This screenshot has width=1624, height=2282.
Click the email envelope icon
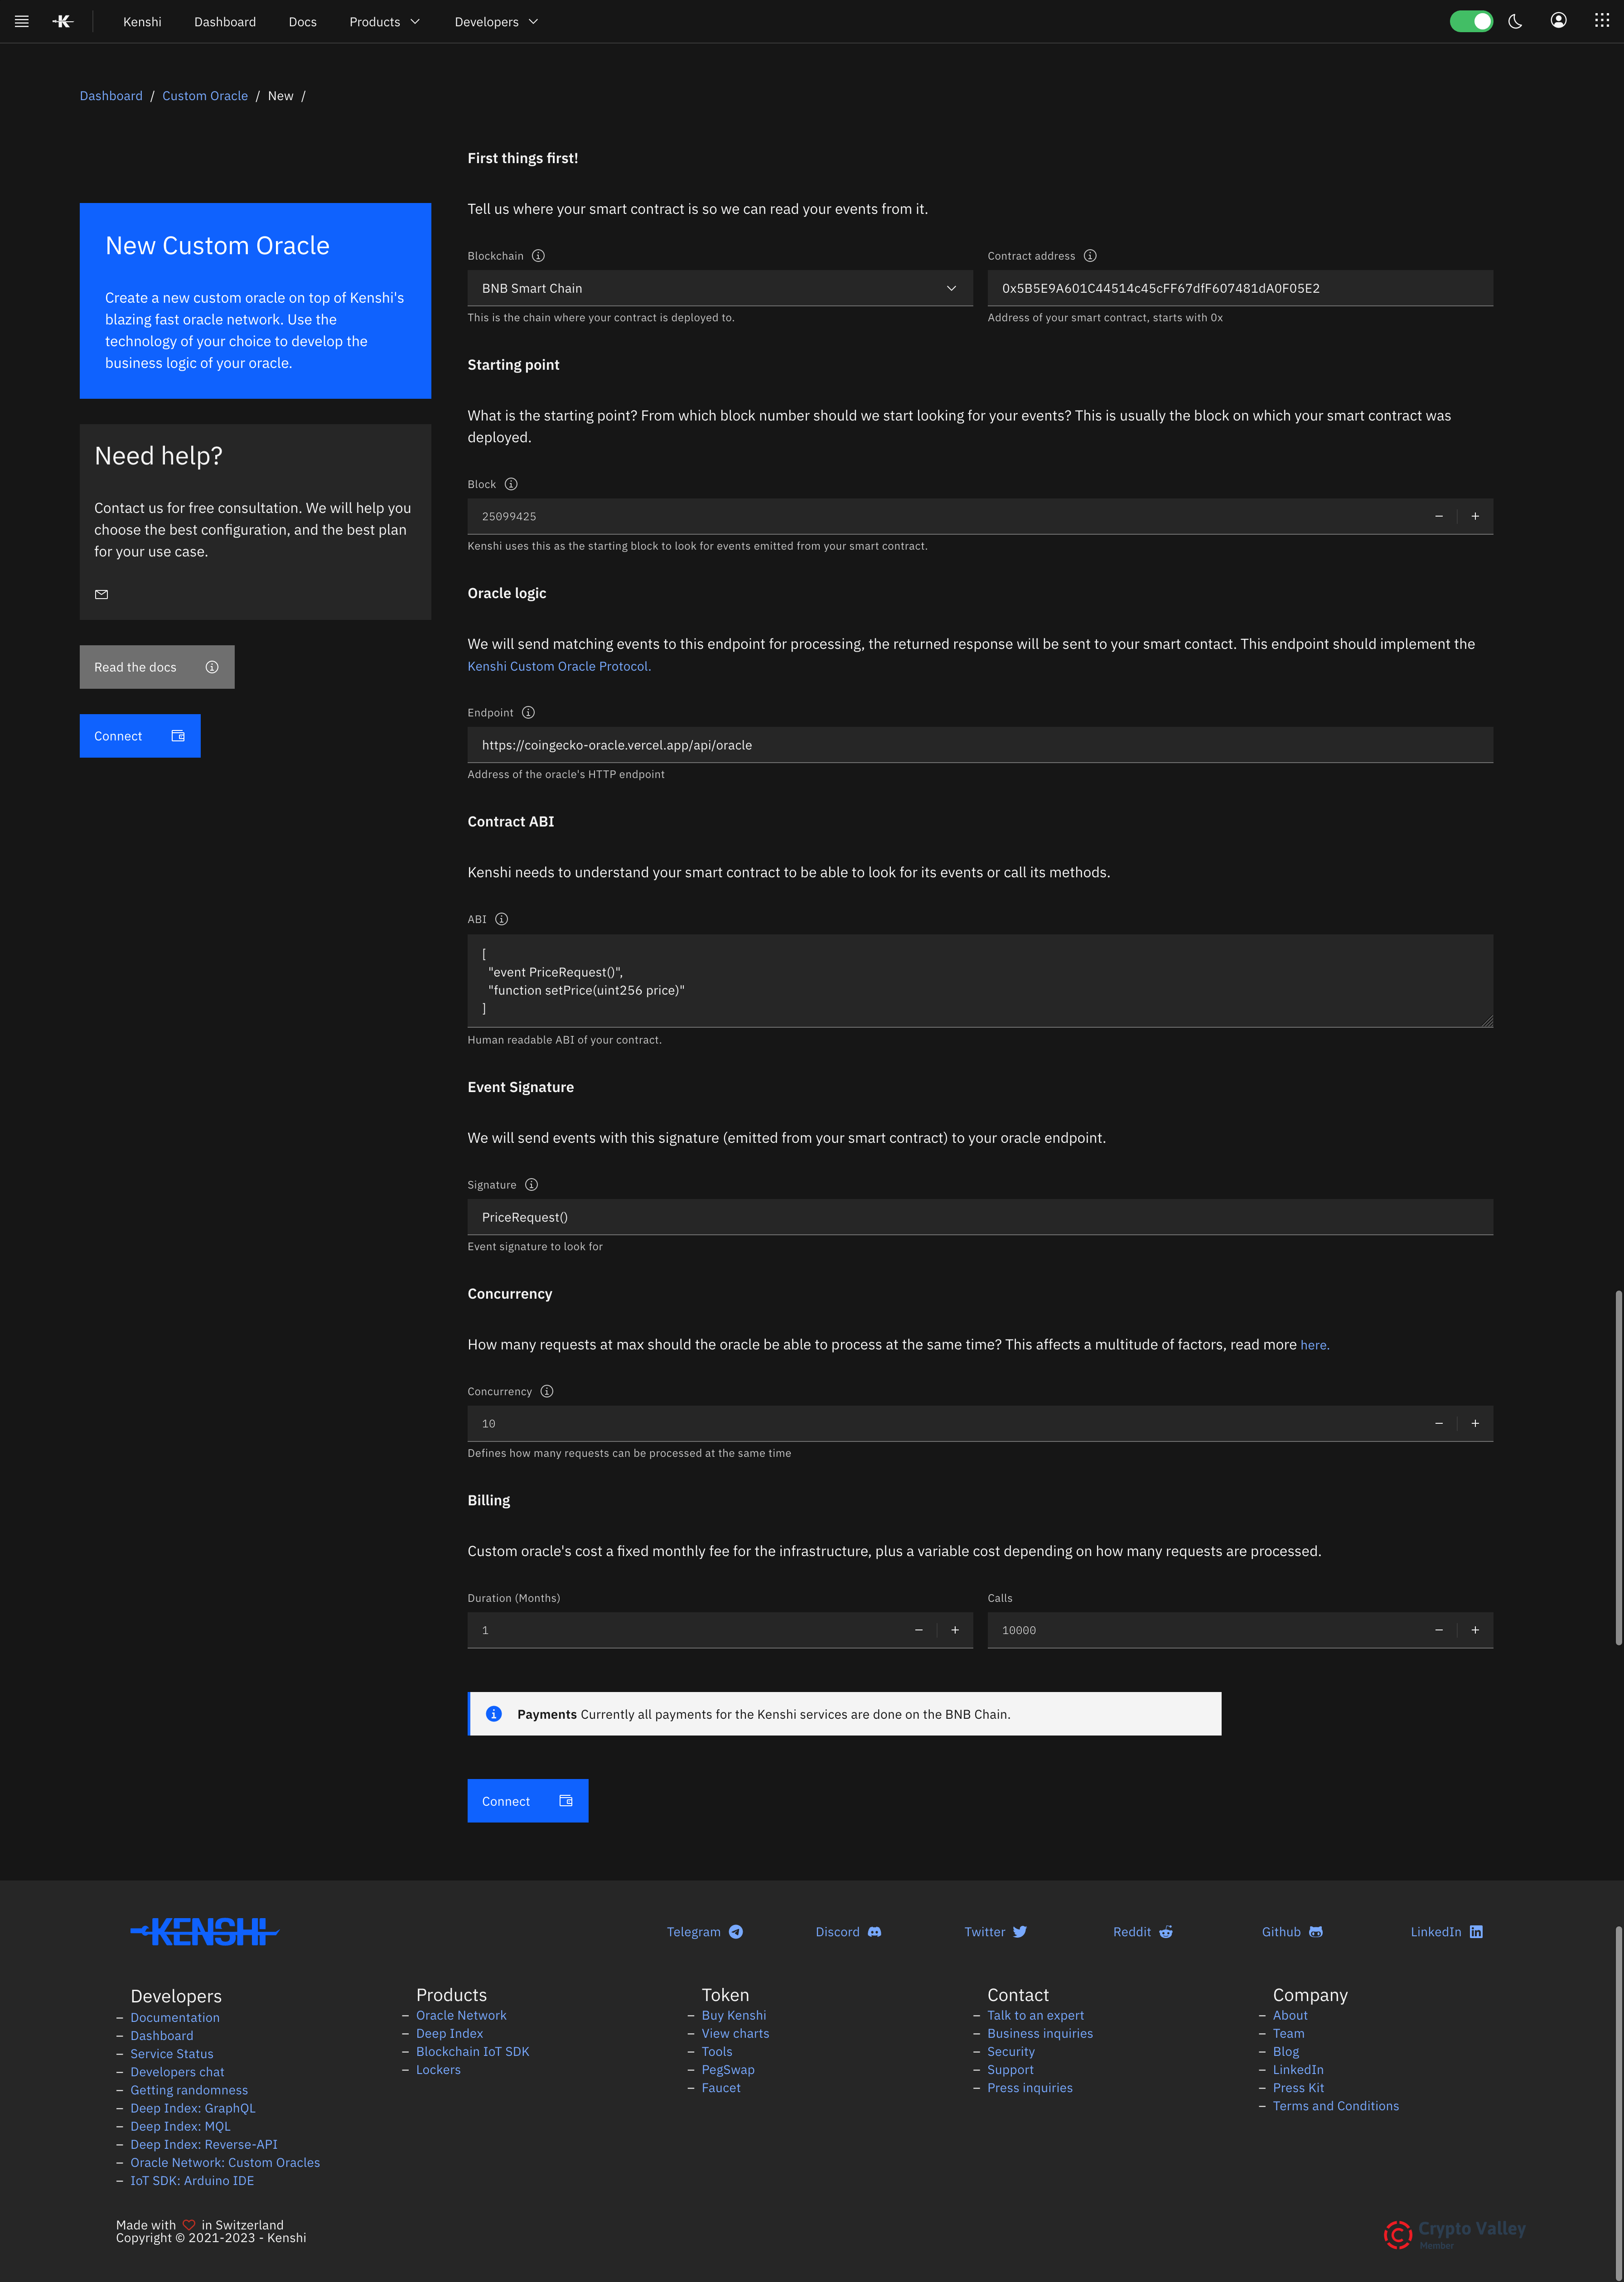coord(101,594)
